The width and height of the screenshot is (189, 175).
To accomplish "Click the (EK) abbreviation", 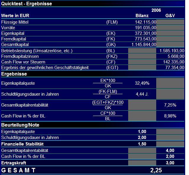I will click(111, 33).
